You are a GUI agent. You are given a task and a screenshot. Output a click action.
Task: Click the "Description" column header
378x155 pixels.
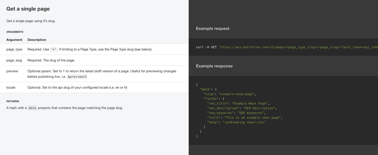pyautogui.click(x=37, y=40)
